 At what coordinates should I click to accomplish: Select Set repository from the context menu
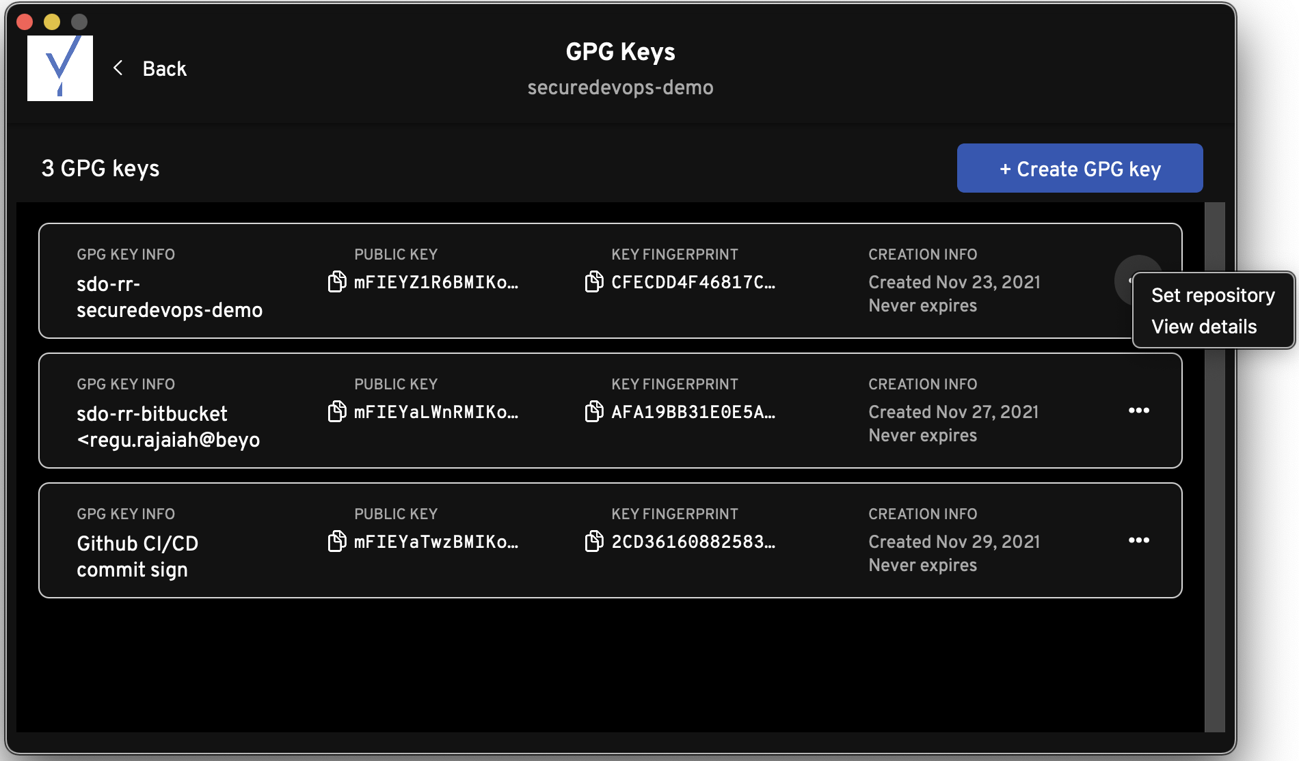pos(1213,295)
